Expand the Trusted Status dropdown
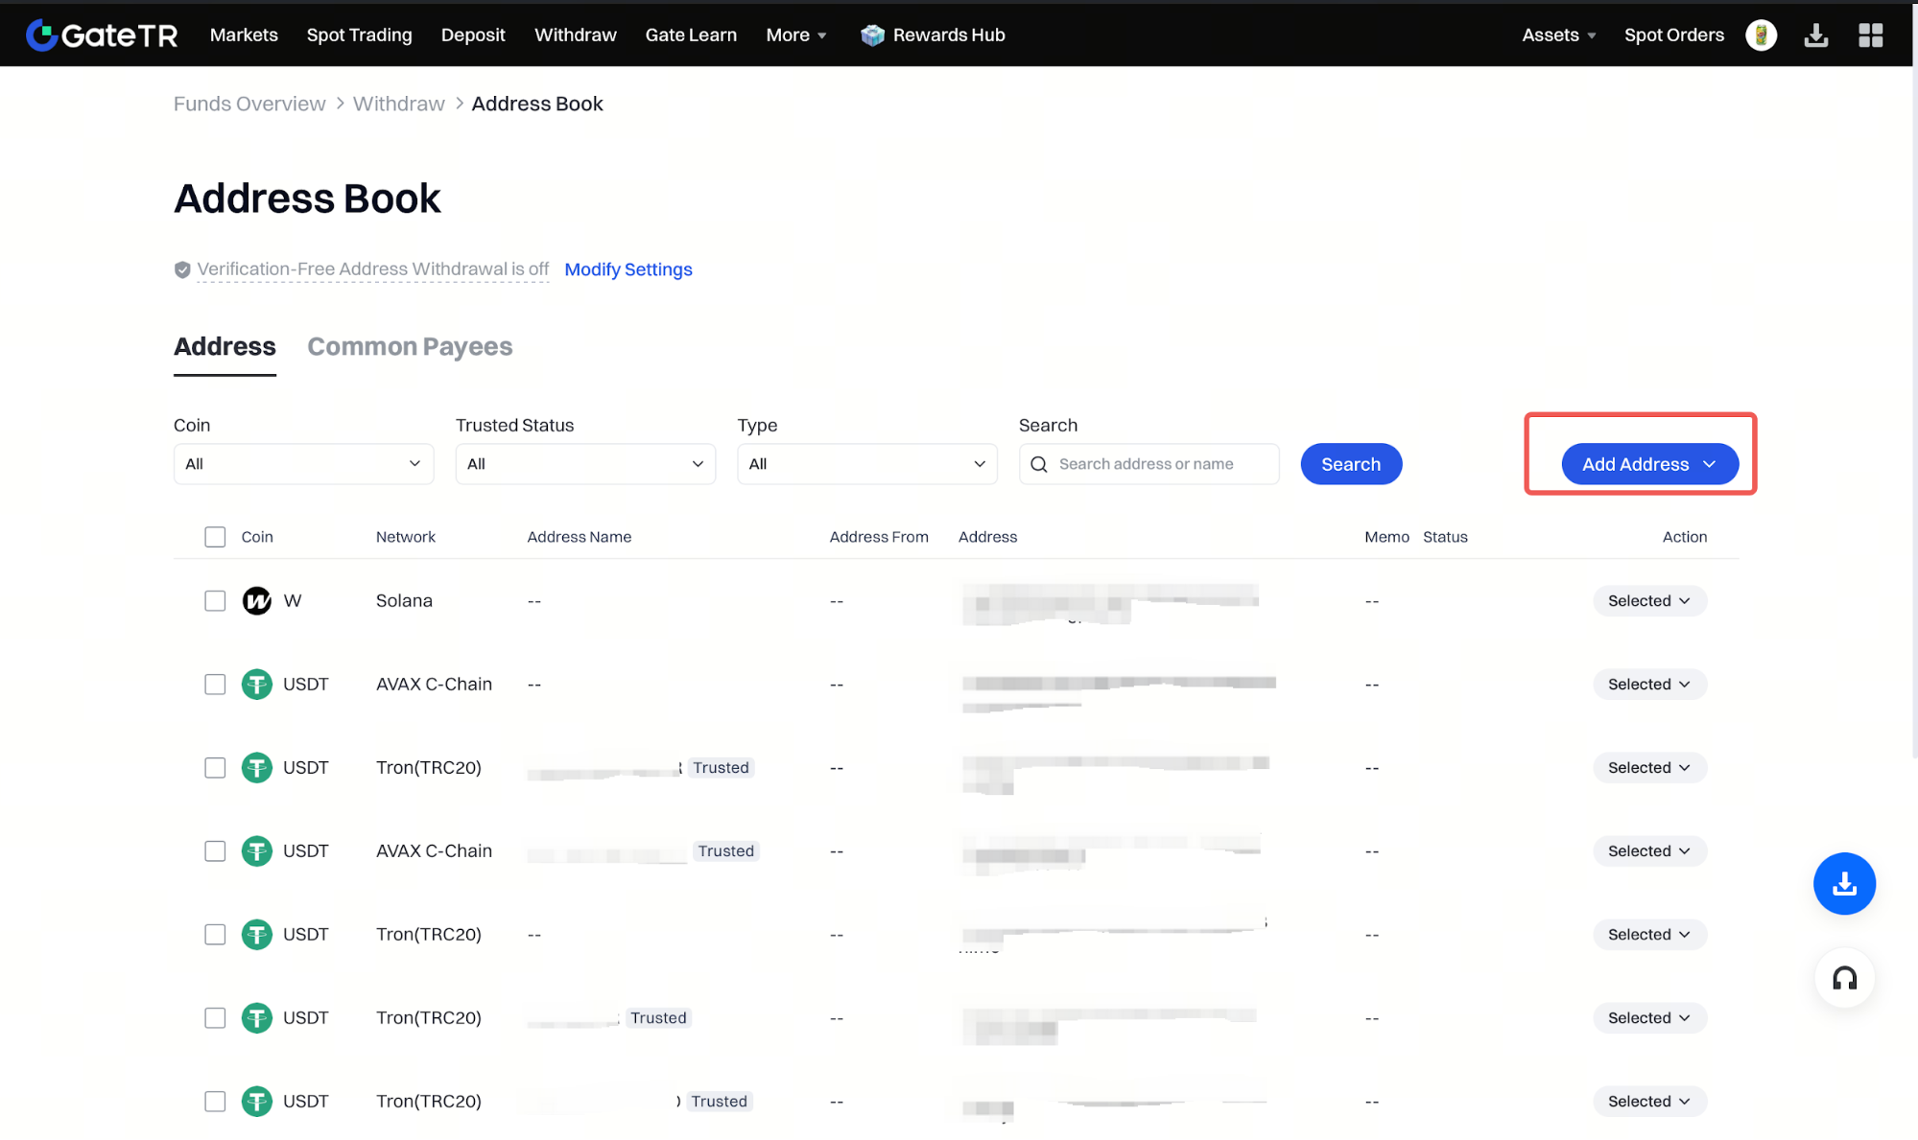Screen dimensions: 1918x1140 (x=584, y=464)
